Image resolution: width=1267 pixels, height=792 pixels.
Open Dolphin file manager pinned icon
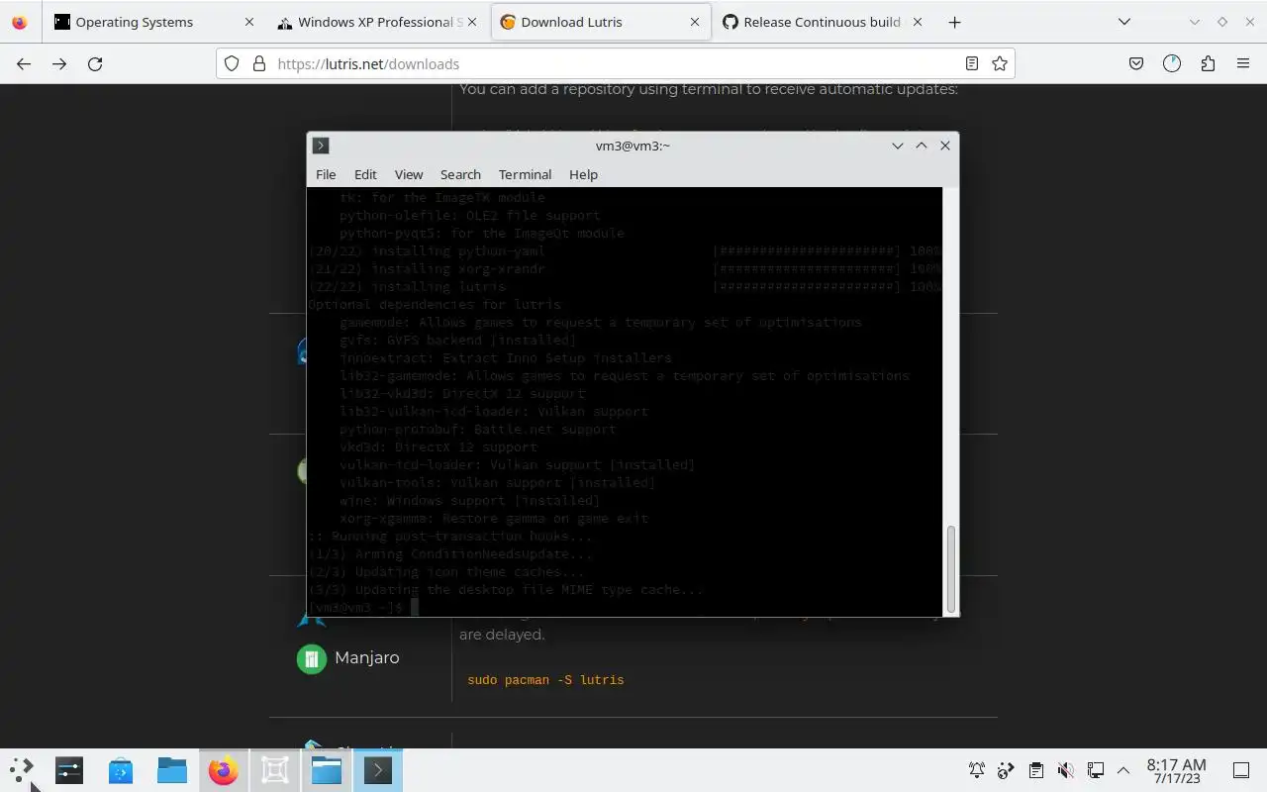tap(172, 770)
